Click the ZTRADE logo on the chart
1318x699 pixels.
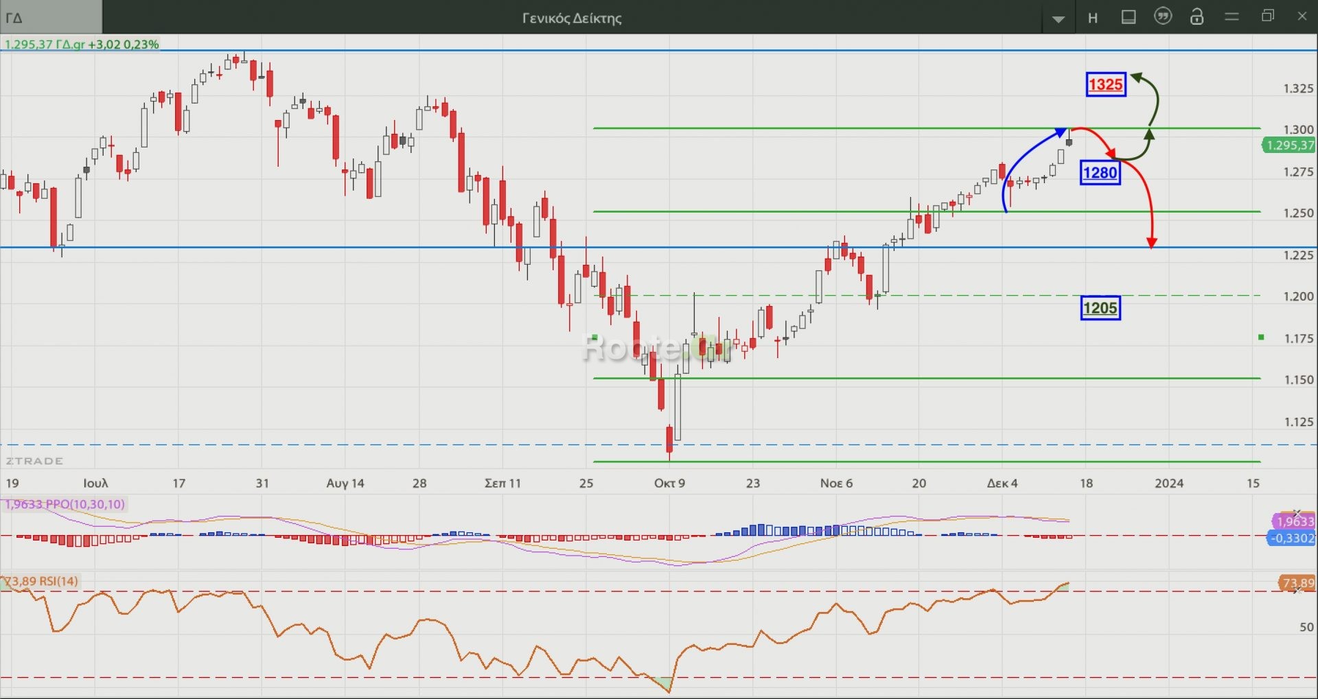click(34, 461)
